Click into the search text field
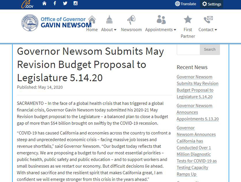241x182 pixels. 188,50
